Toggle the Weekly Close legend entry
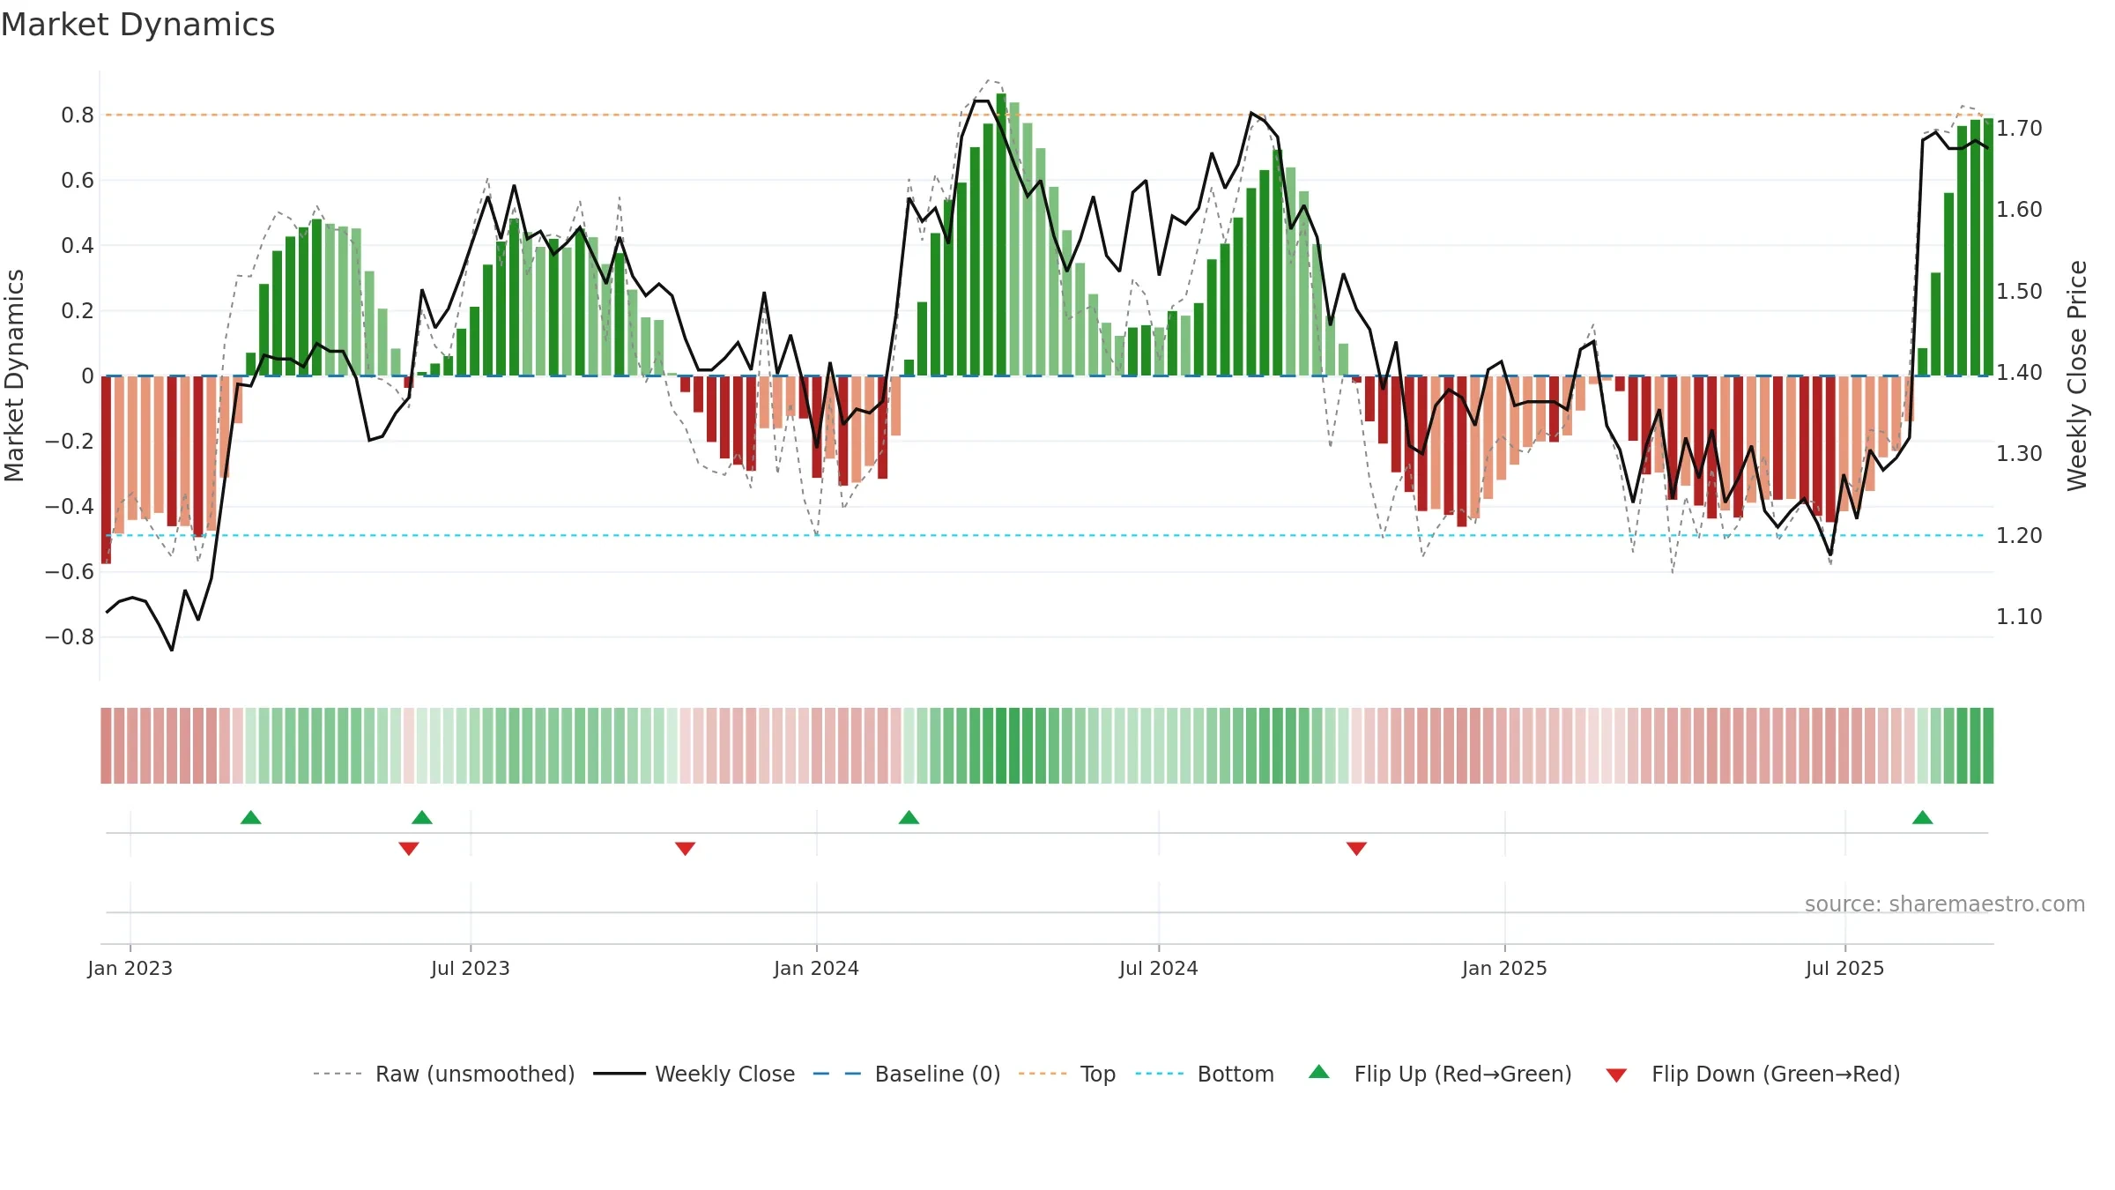Viewport: 2115px width, 1190px height. [x=694, y=1074]
